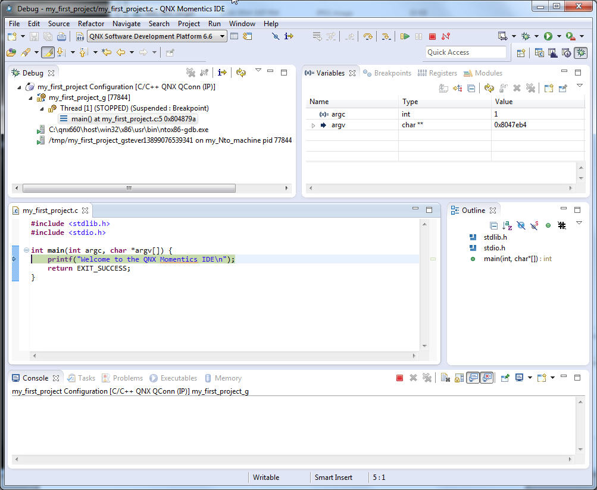Switch to the Executables tab
This screenshot has height=490, width=597.
[x=174, y=378]
